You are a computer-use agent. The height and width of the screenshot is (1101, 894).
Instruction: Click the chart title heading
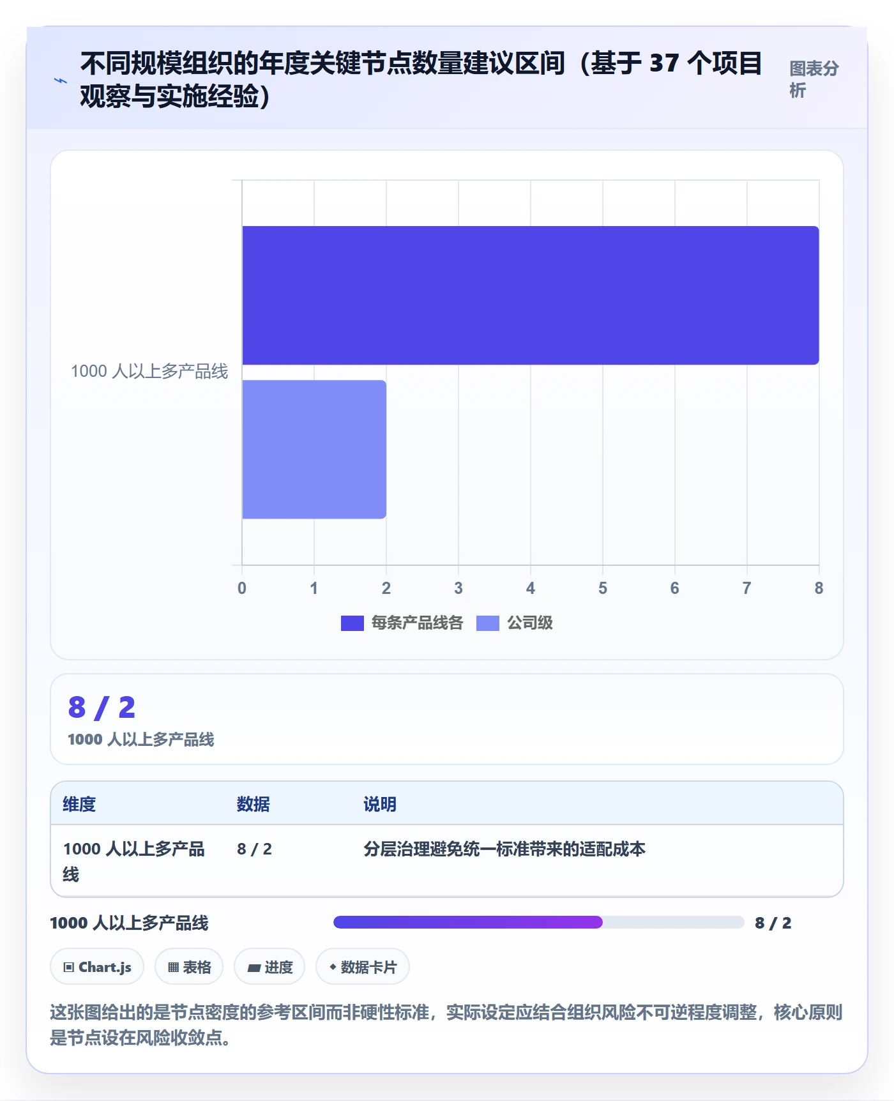(421, 79)
